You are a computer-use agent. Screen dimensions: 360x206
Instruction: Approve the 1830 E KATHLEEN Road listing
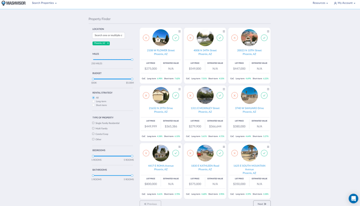[220, 153]
